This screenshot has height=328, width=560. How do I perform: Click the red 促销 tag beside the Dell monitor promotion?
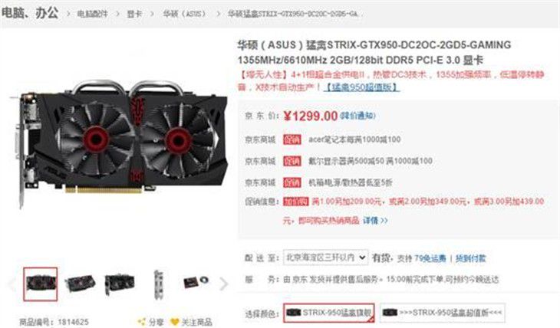292,162
